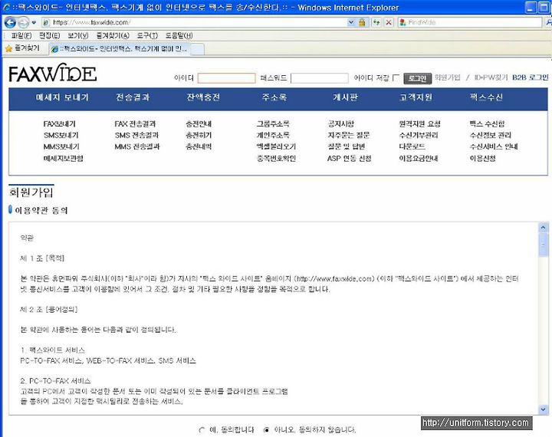Select the 예, 동의합니다 radio button
552x437 pixels.
[202, 430]
